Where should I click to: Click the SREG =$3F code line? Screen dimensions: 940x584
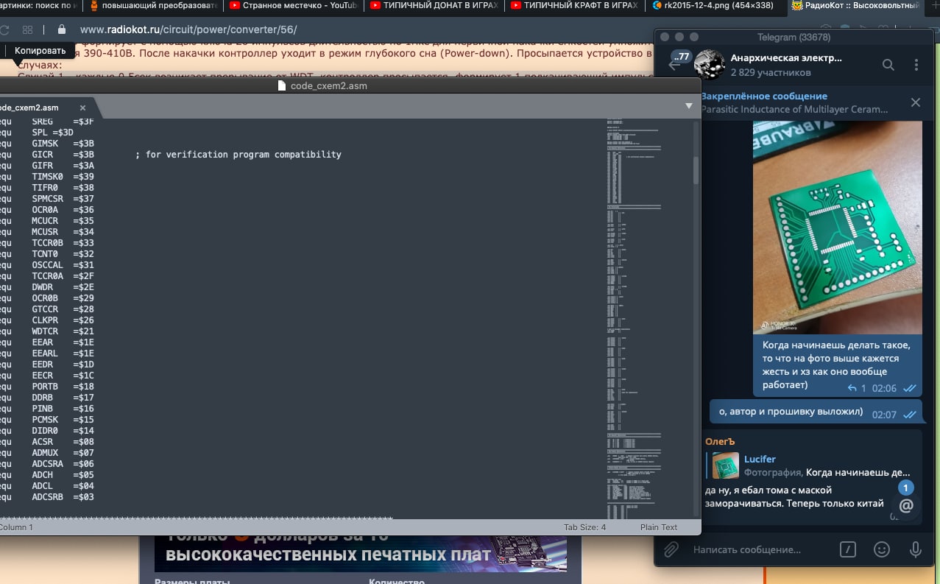click(x=48, y=122)
